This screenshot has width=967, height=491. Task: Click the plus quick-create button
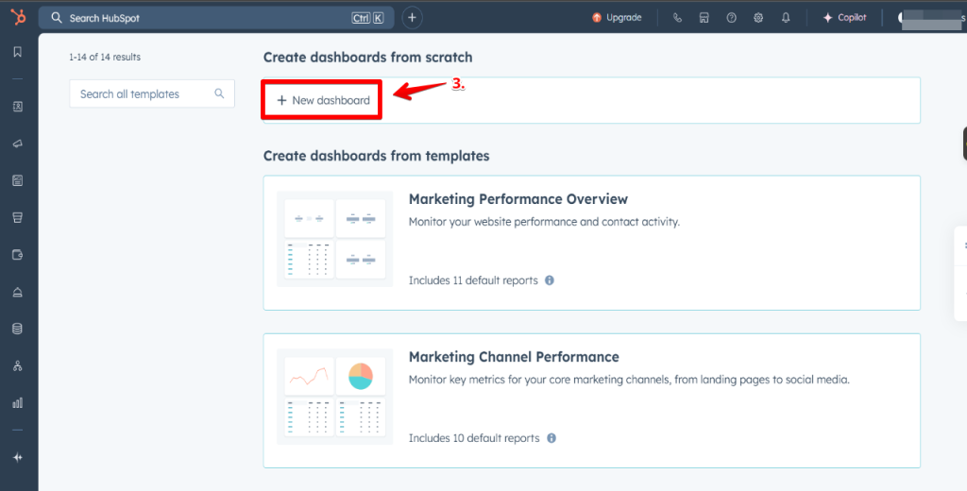pyautogui.click(x=412, y=18)
